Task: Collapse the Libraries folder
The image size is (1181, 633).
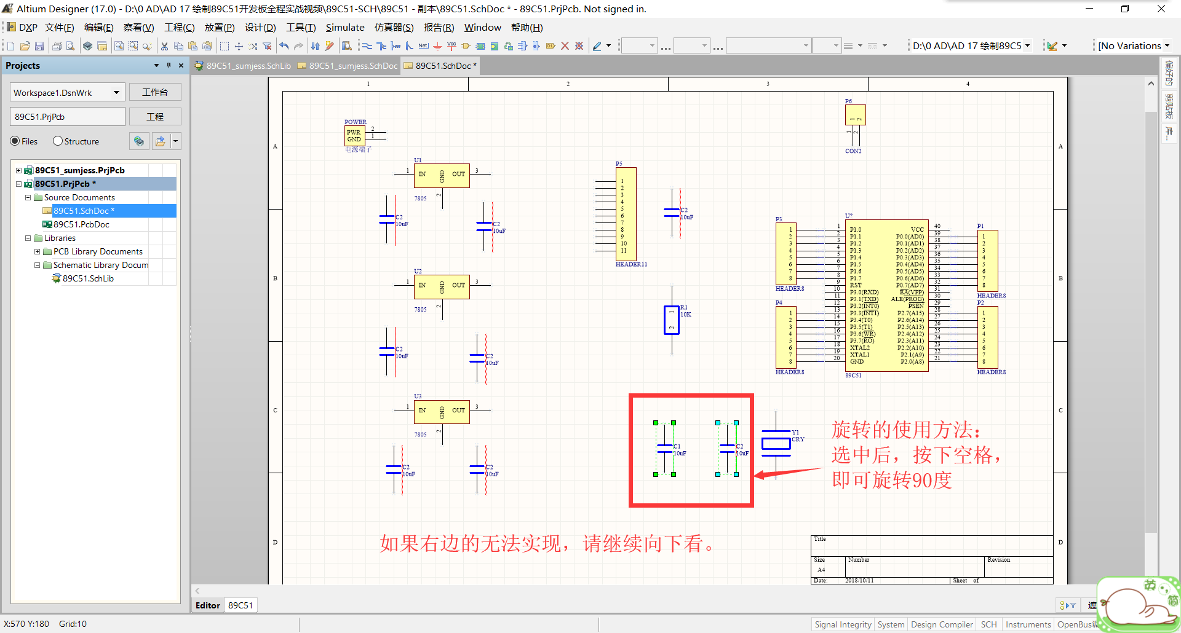Action: point(28,238)
